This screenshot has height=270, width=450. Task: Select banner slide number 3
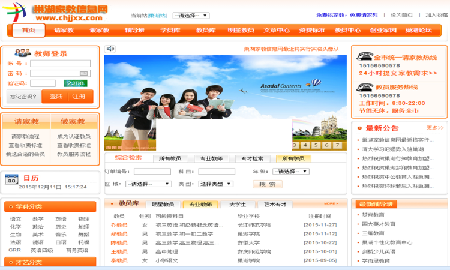pos(295,145)
